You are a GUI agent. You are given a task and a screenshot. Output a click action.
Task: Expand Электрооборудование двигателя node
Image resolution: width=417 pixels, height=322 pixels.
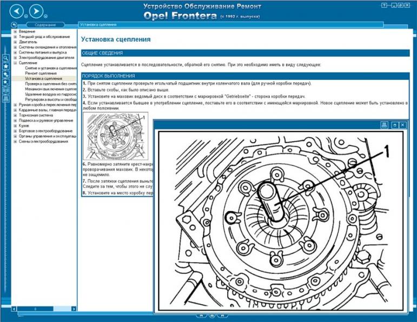(x=16, y=58)
